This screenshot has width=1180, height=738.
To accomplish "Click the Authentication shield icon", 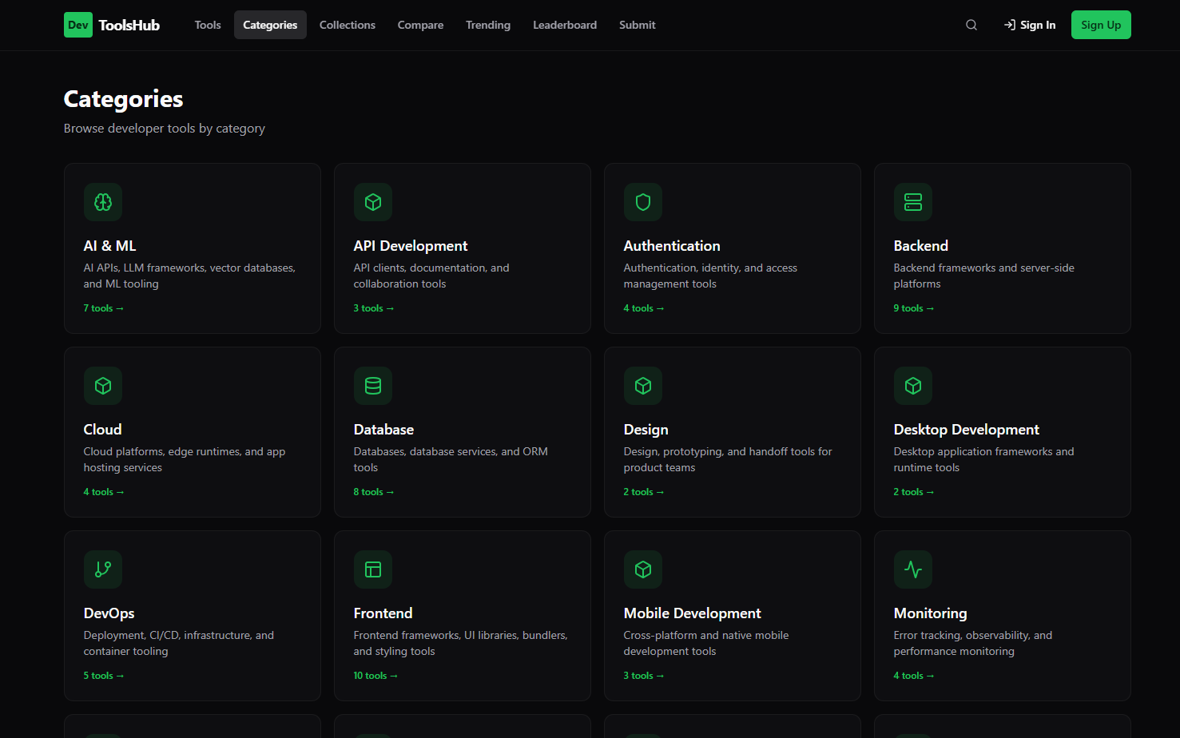I will coord(643,202).
